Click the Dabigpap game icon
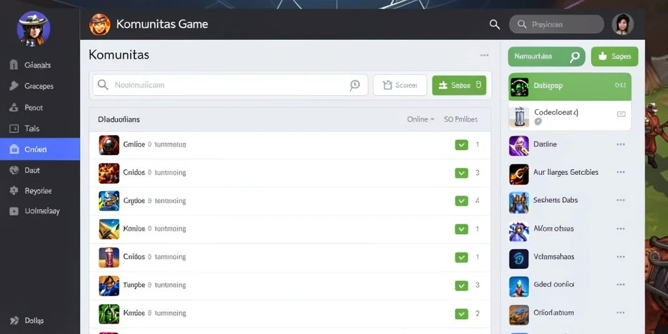 click(x=519, y=87)
